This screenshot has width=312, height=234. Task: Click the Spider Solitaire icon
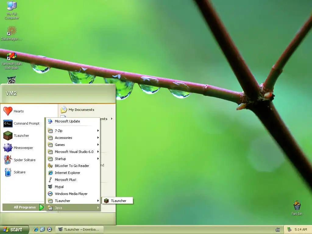point(8,160)
